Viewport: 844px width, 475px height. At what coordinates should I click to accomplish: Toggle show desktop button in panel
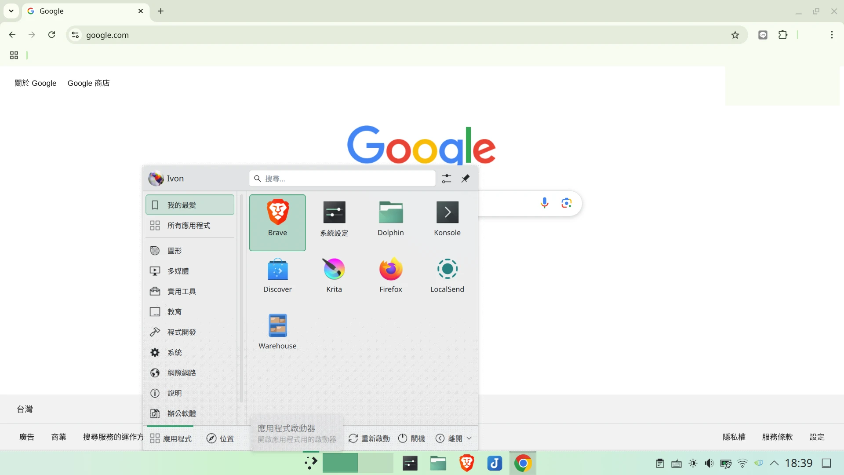coord(826,463)
